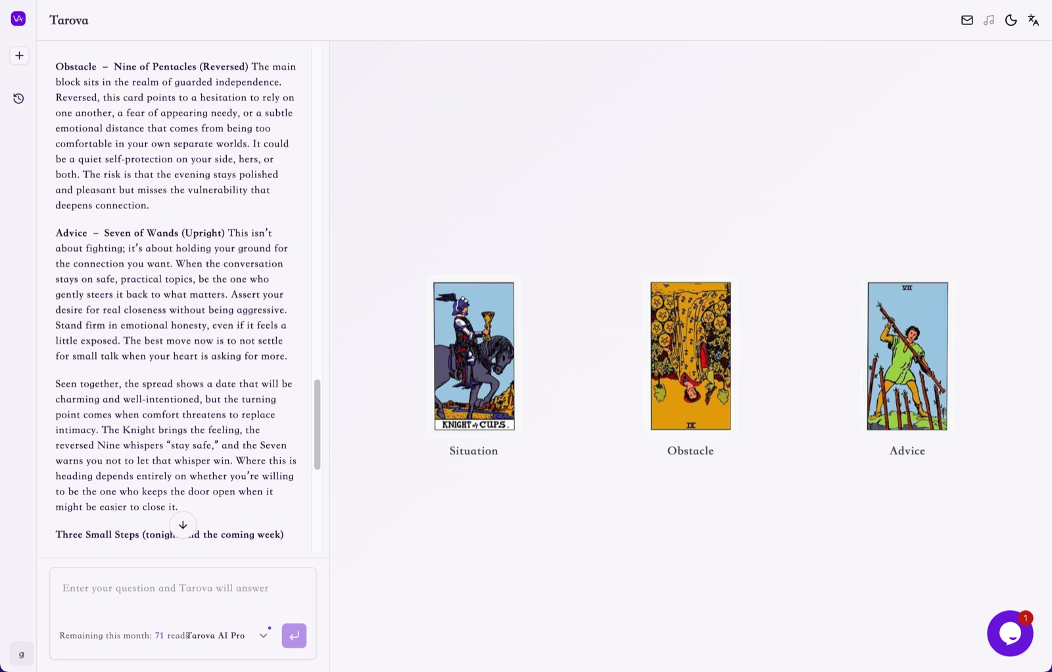
Task: Open the language translation icon
Action: pyautogui.click(x=1033, y=20)
